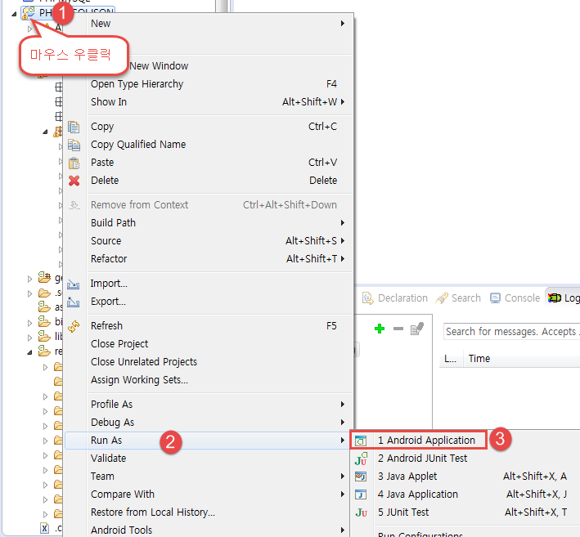580x537 pixels.
Task: Collapse the project root tree node
Action: tap(14, 15)
